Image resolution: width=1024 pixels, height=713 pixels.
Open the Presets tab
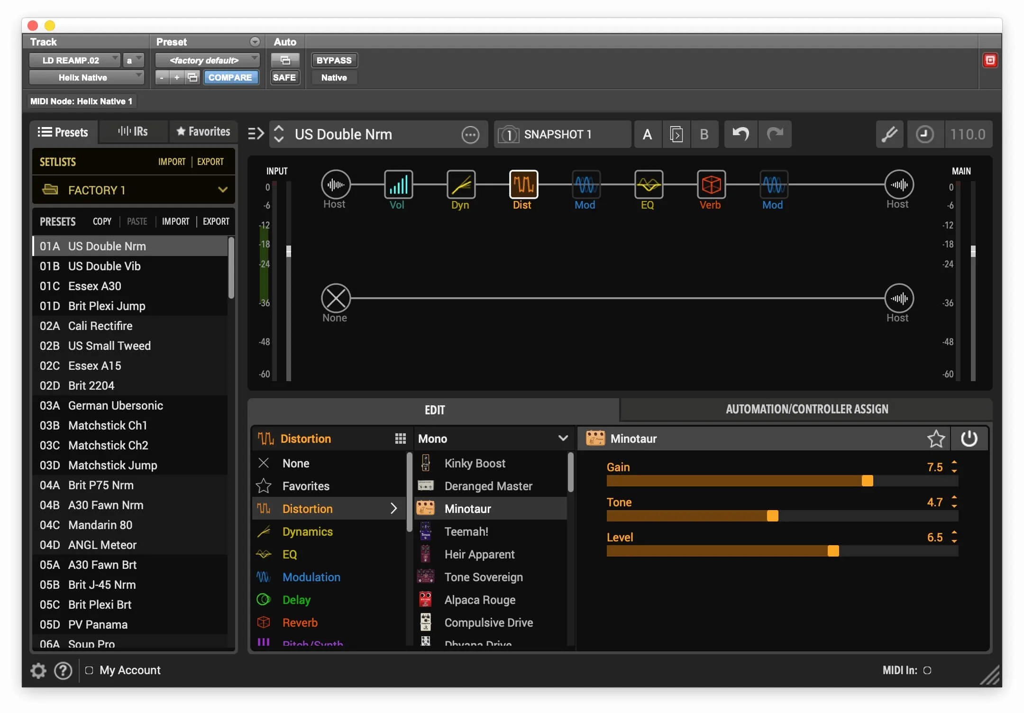tap(64, 132)
